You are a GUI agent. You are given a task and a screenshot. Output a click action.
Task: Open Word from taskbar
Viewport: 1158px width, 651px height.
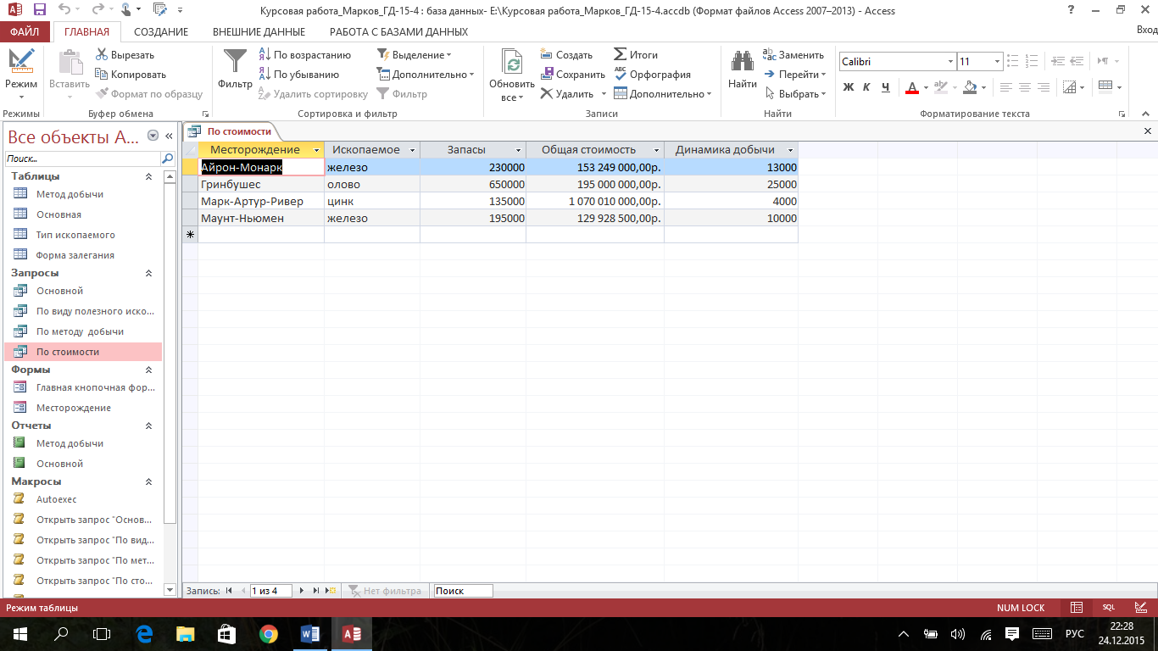[310, 633]
